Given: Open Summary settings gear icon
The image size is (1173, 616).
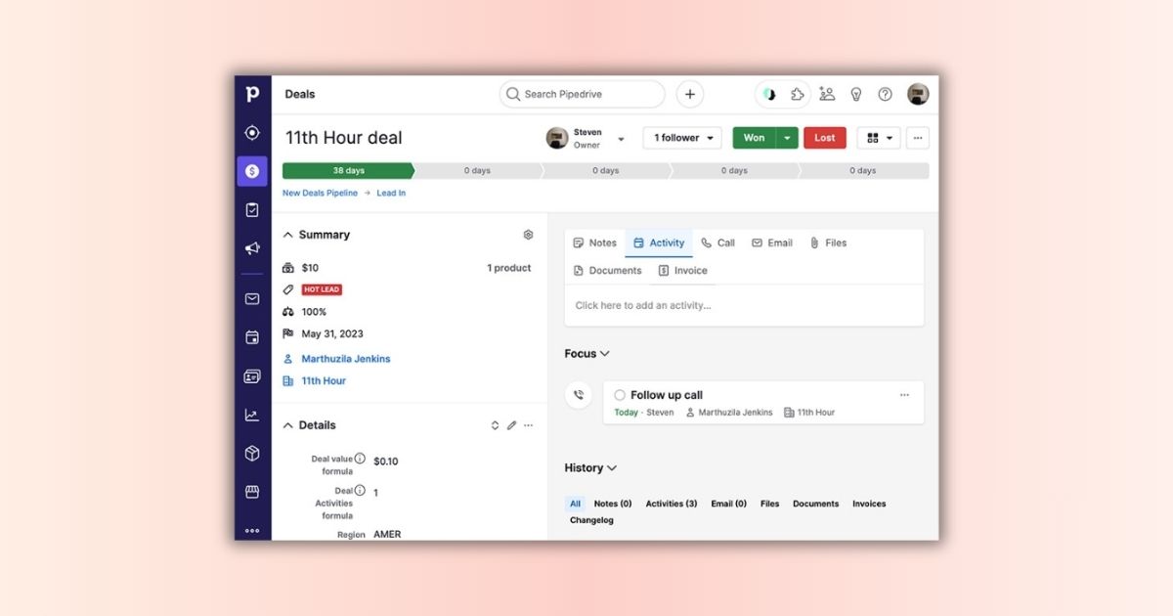Looking at the screenshot, I should click(528, 235).
